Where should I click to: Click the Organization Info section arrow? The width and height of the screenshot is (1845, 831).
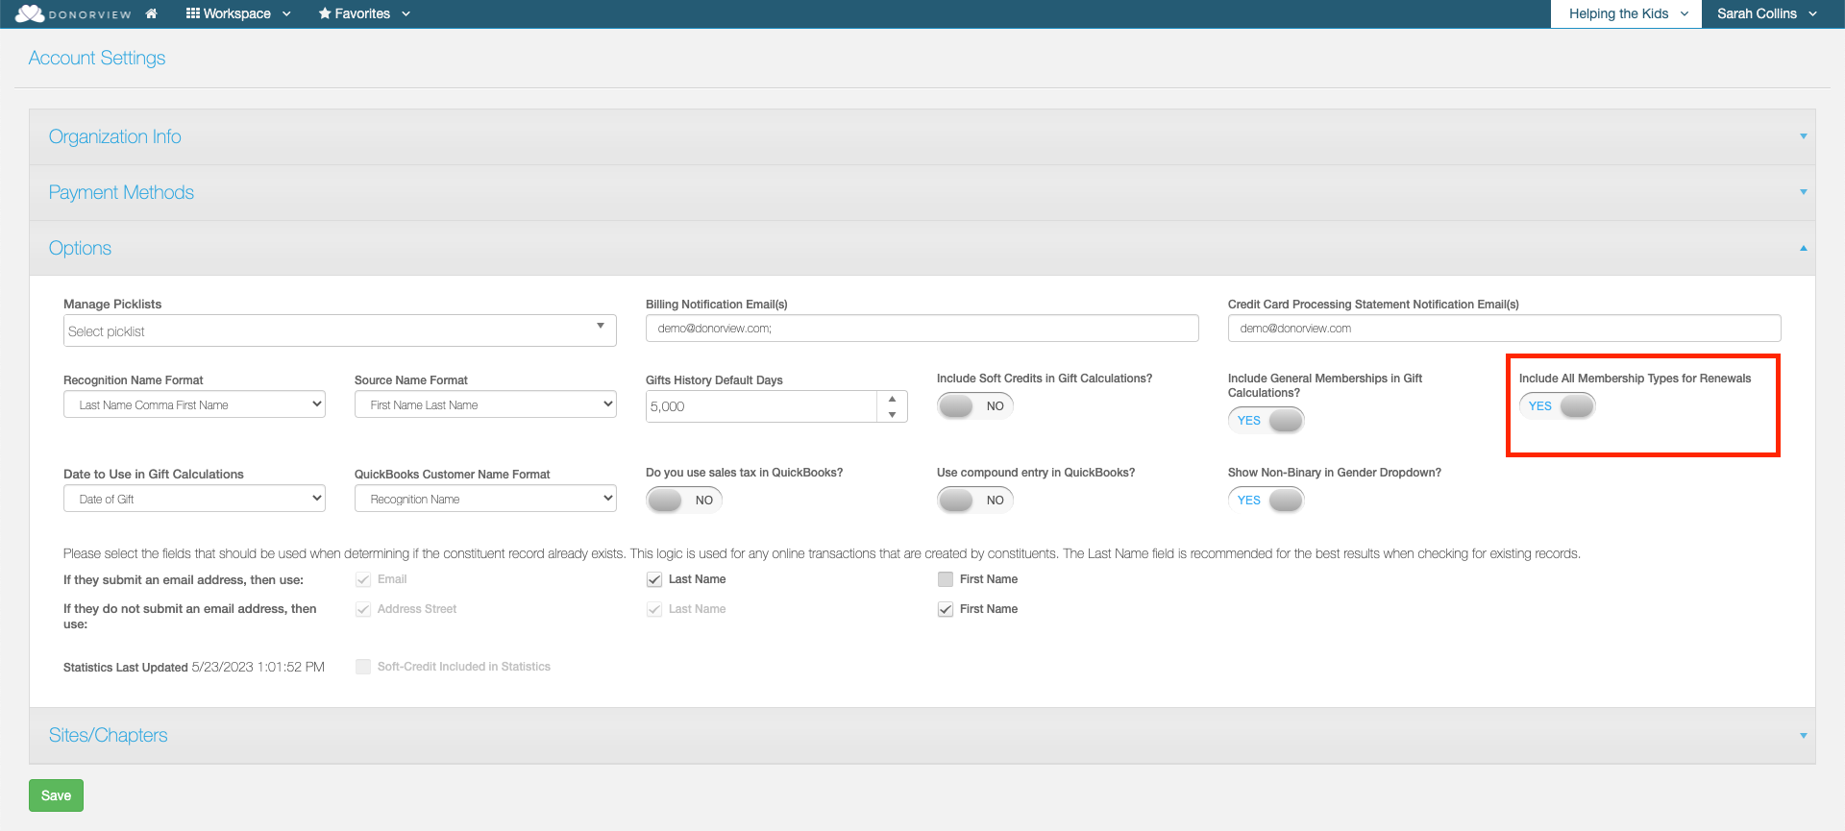[1804, 136]
